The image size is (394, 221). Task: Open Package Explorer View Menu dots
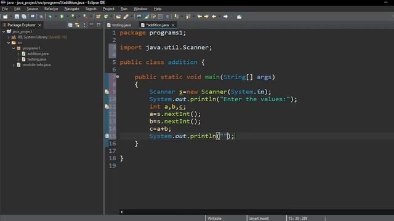tap(84, 25)
